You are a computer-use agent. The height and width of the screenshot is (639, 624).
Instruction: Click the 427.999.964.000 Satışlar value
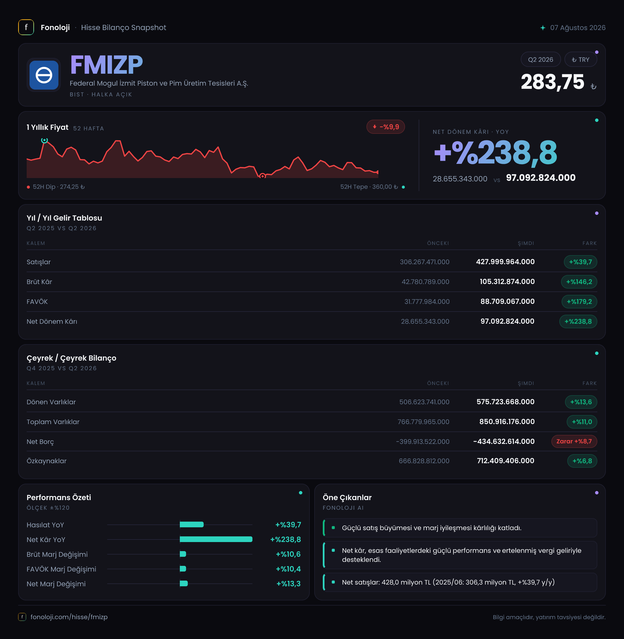(x=505, y=262)
